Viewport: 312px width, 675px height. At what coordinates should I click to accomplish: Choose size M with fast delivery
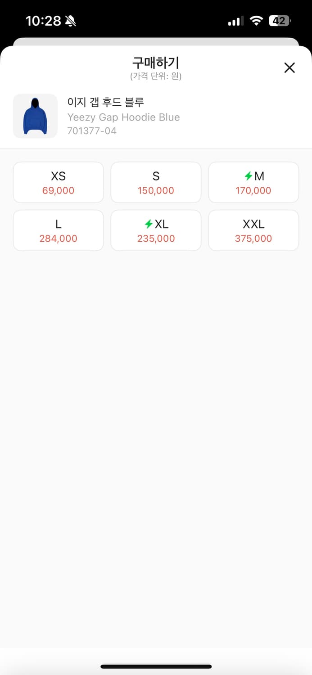point(253,182)
